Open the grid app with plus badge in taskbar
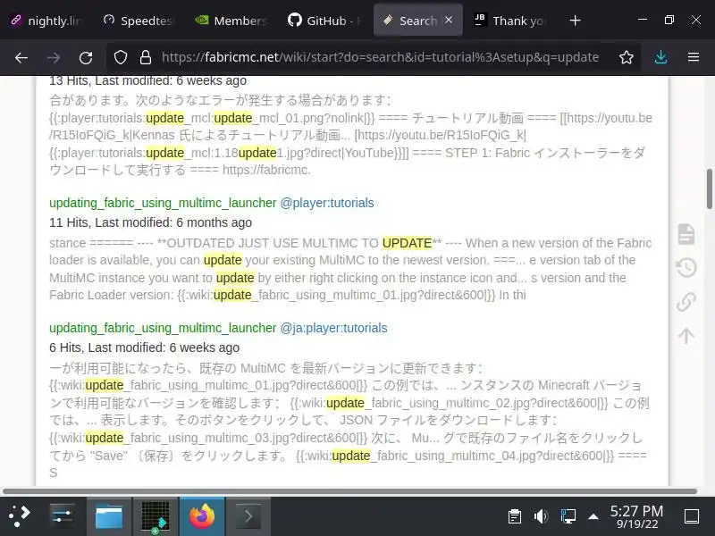This screenshot has width=715, height=536. click(x=156, y=517)
